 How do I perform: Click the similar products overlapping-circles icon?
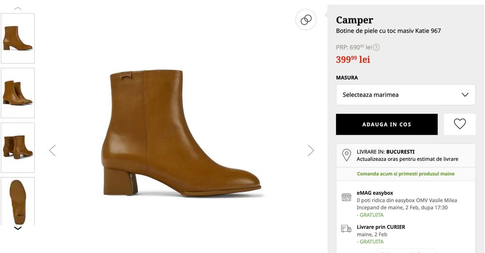pos(306,20)
